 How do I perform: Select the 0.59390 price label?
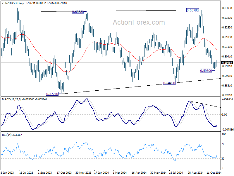pos(206,71)
